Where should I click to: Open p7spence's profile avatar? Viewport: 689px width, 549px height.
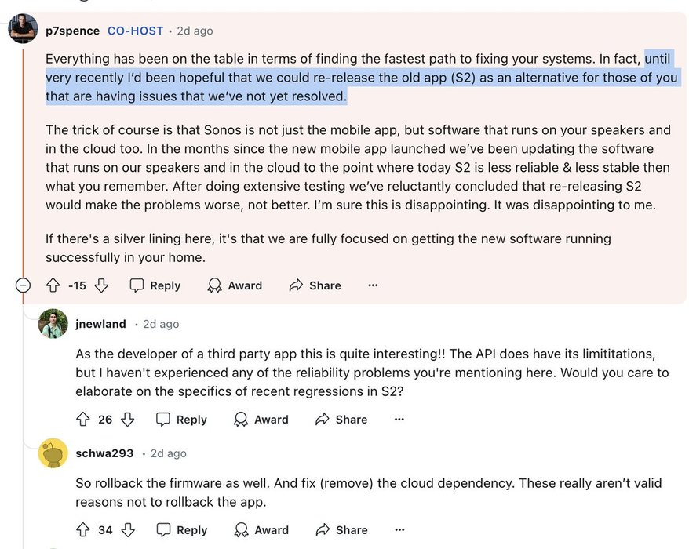pos(23,29)
